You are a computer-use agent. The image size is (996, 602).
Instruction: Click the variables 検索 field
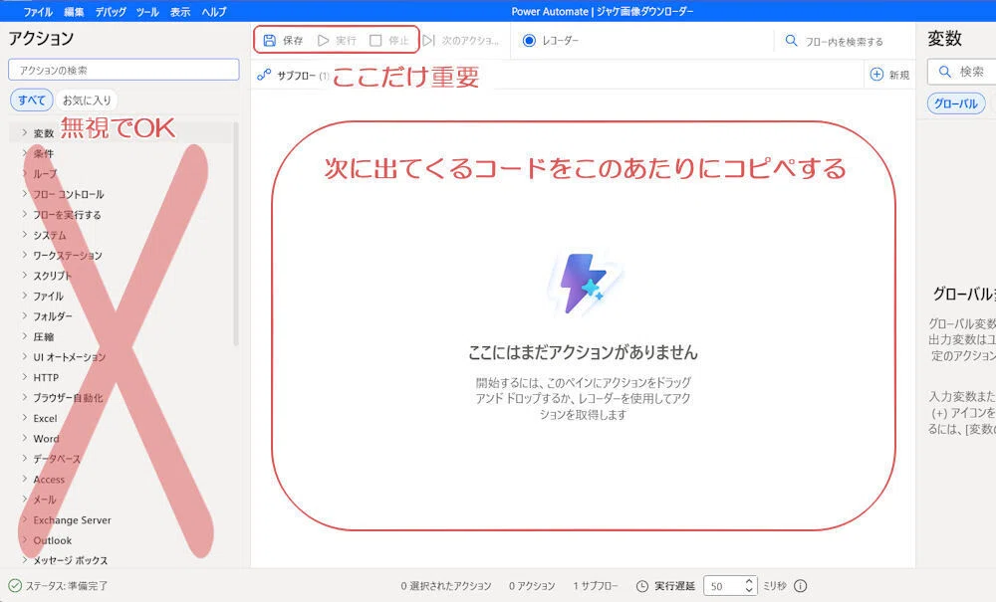click(962, 72)
